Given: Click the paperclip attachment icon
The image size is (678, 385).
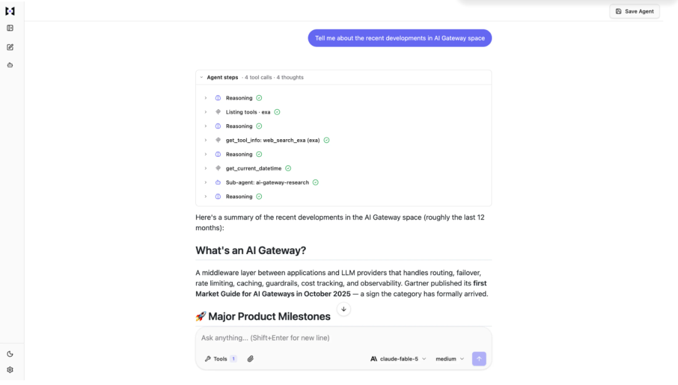Looking at the screenshot, I should pyautogui.click(x=250, y=359).
